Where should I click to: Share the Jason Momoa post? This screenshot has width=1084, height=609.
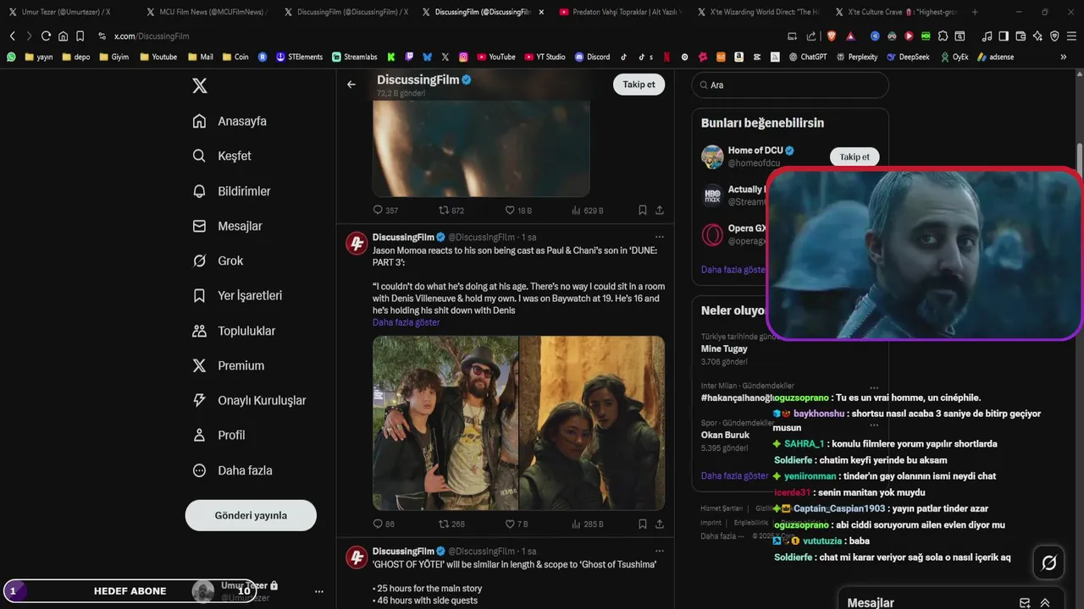click(x=660, y=524)
